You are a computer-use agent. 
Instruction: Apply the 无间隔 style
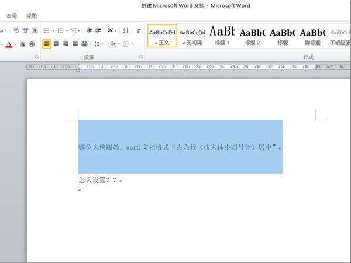coord(192,36)
